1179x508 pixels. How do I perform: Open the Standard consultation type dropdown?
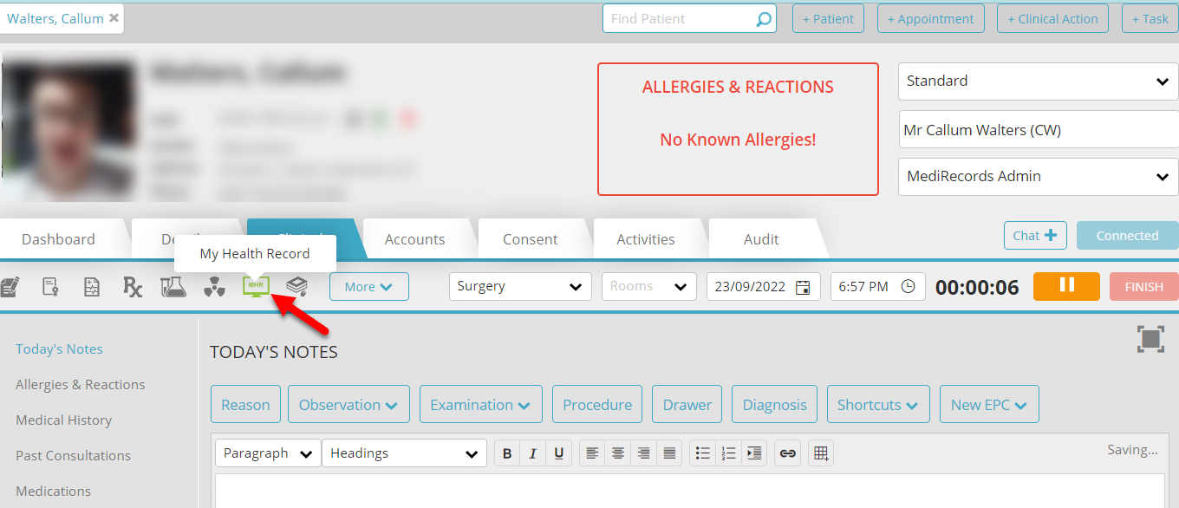1039,81
